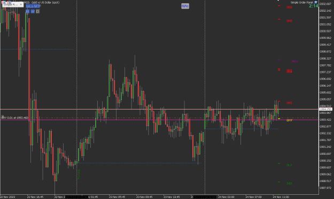Click the 1999.962 price on the scale
Screen dimensions: 334x199
point(325,38)
